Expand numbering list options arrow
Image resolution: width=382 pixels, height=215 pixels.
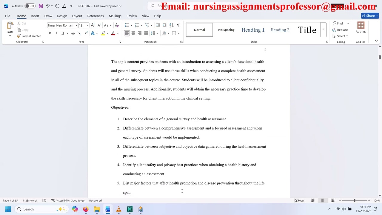coord(141,25)
